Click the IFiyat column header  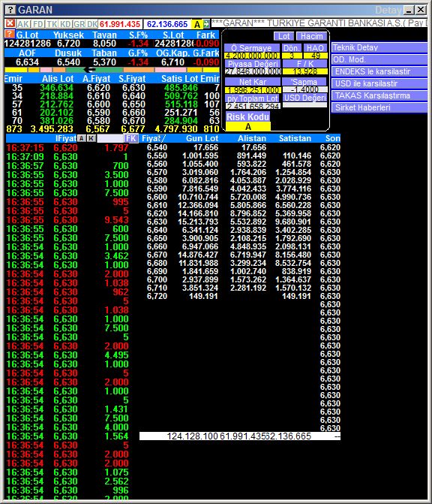click(66, 138)
